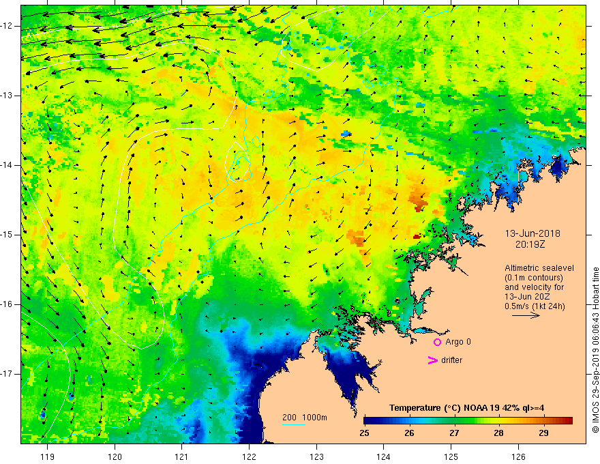
Task: Click the color bar value 29
Action: pos(543,433)
